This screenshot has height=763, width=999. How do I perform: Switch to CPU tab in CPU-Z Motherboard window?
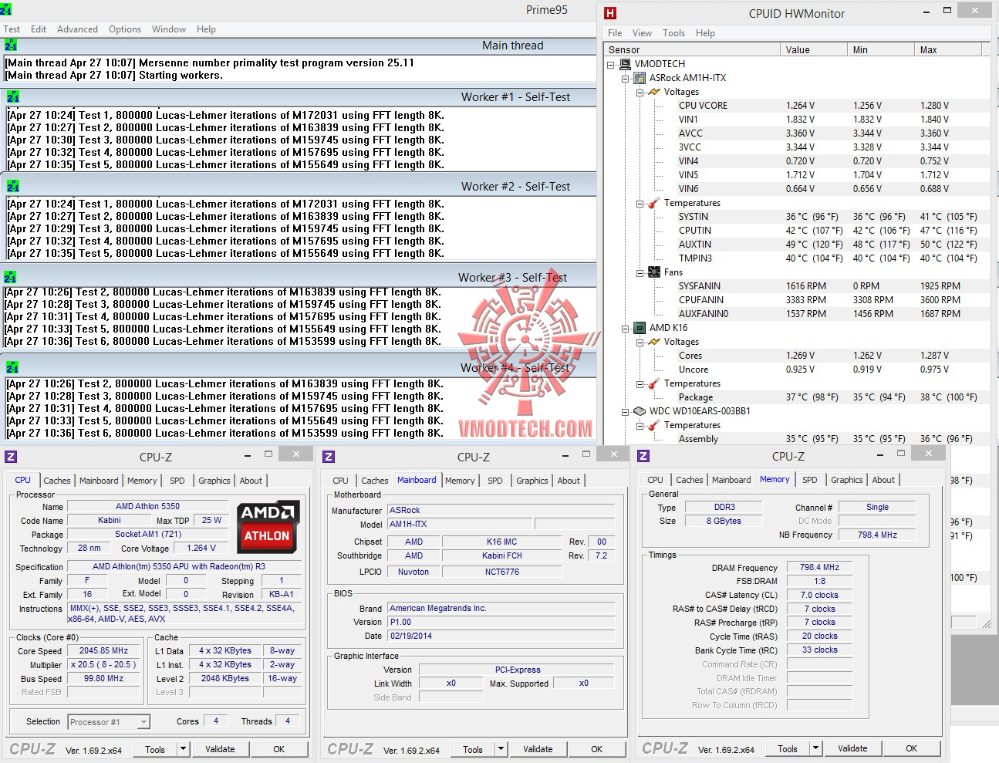pyautogui.click(x=341, y=481)
